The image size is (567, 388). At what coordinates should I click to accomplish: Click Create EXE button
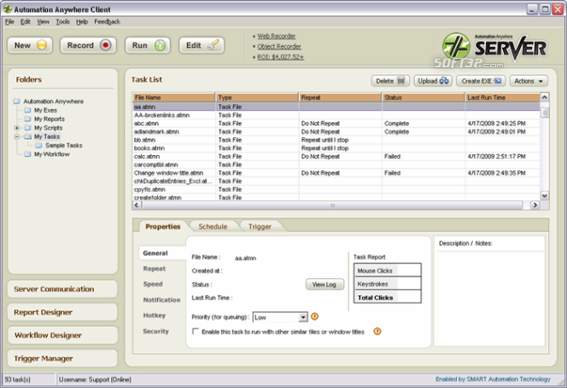click(481, 81)
